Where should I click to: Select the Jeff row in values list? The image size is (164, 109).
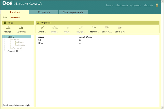point(97,40)
